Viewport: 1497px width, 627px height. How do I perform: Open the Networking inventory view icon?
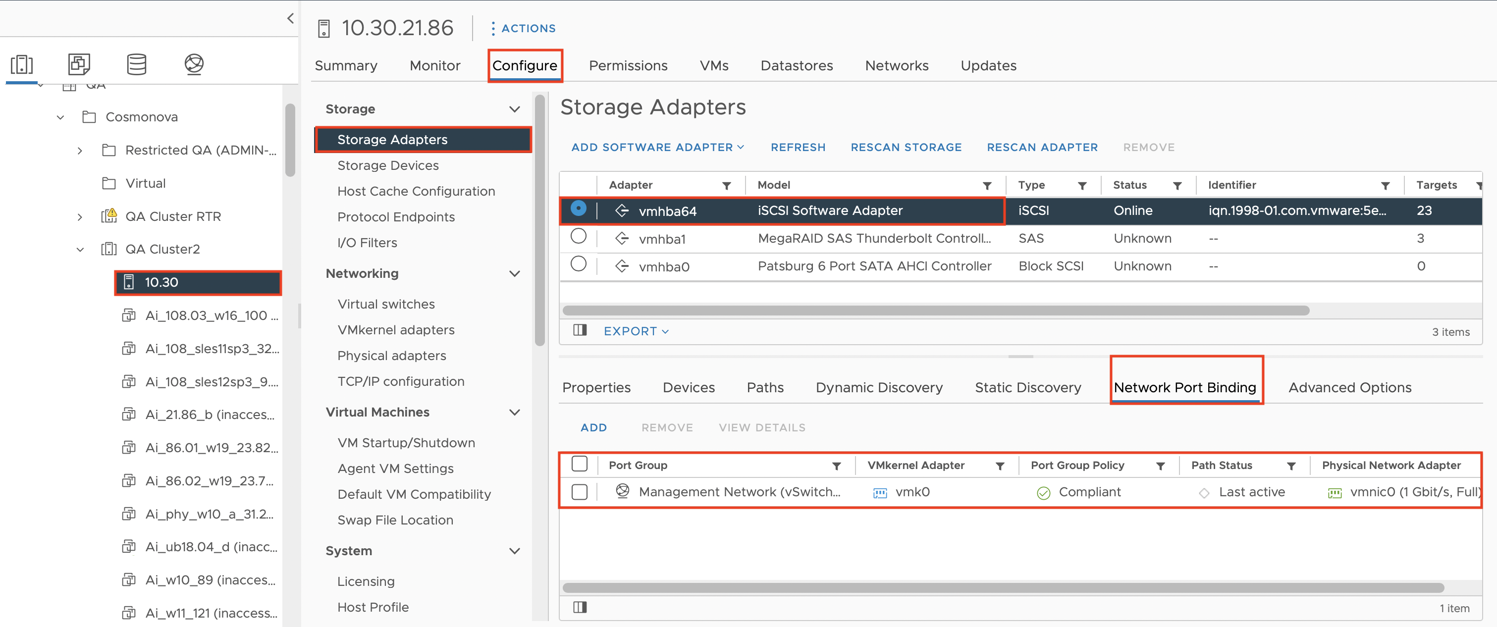point(194,64)
